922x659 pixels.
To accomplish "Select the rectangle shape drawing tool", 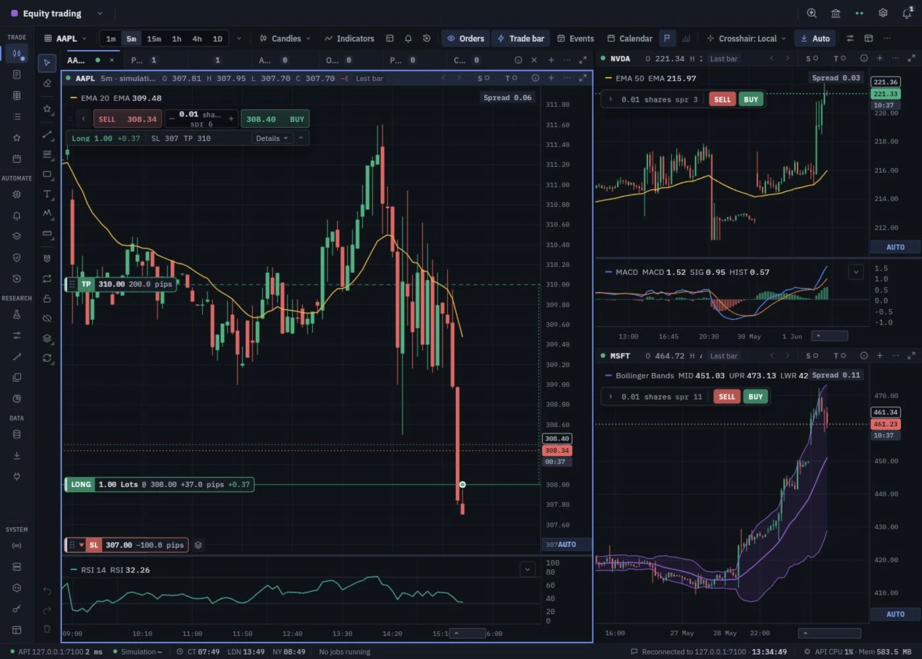I will coord(47,175).
